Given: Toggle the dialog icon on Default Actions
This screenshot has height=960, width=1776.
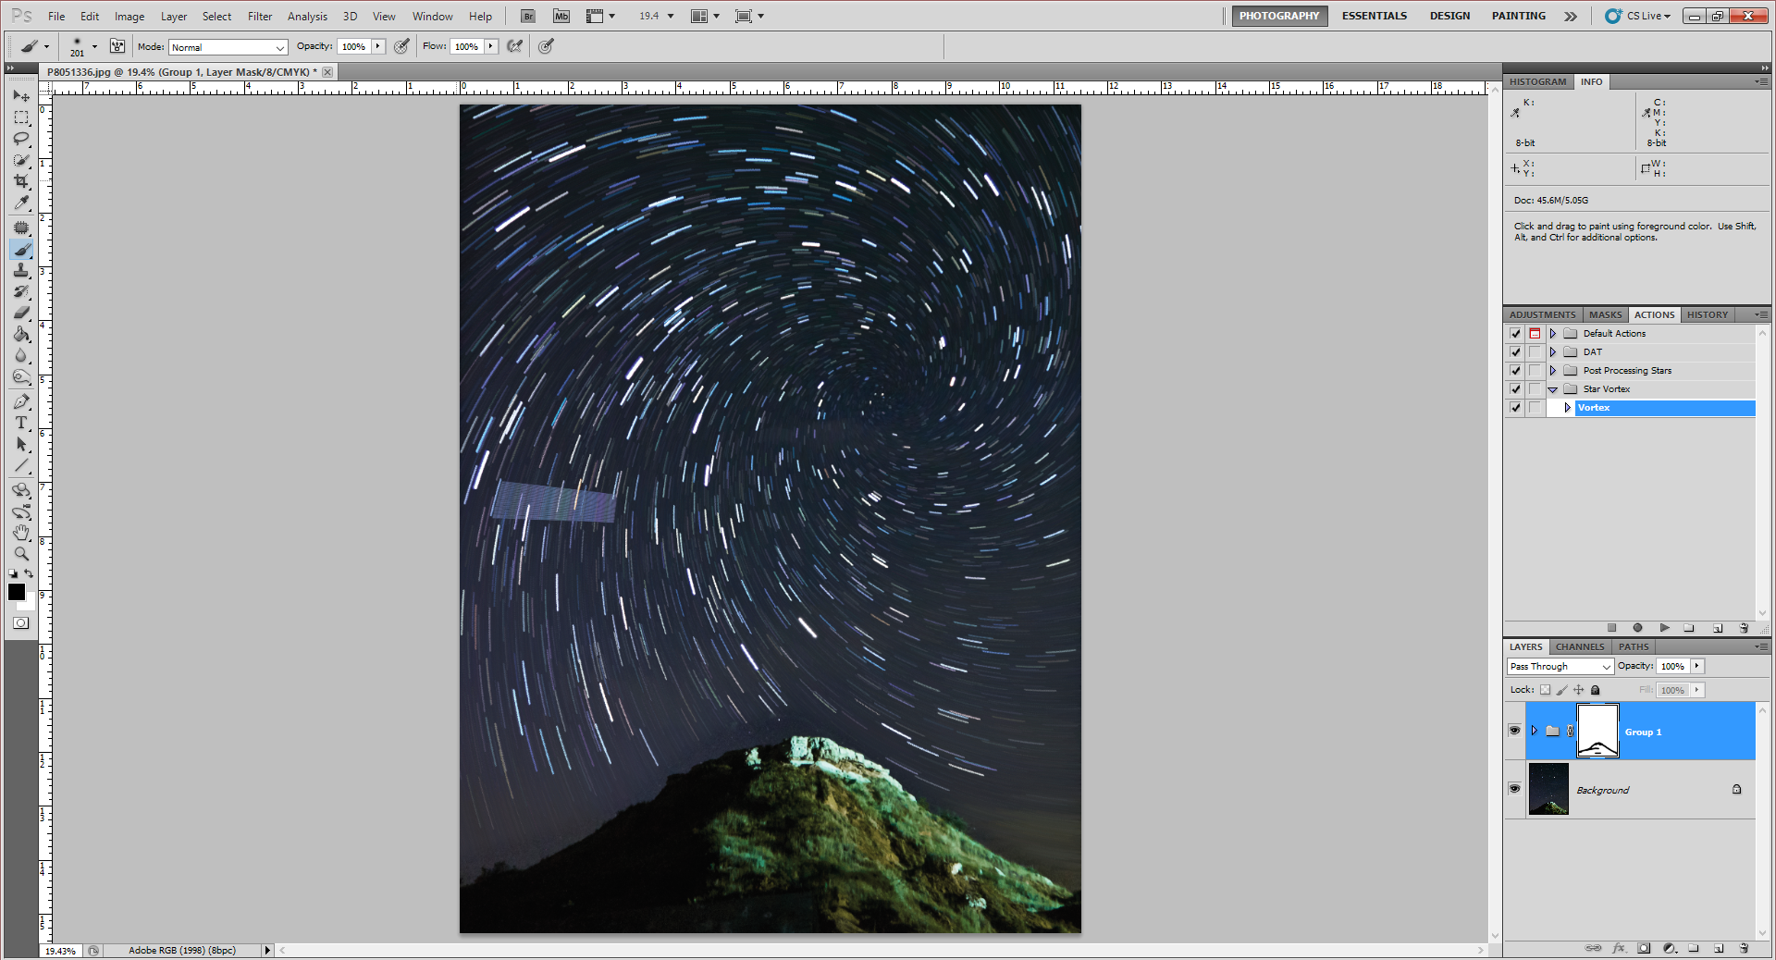Looking at the screenshot, I should point(1535,333).
